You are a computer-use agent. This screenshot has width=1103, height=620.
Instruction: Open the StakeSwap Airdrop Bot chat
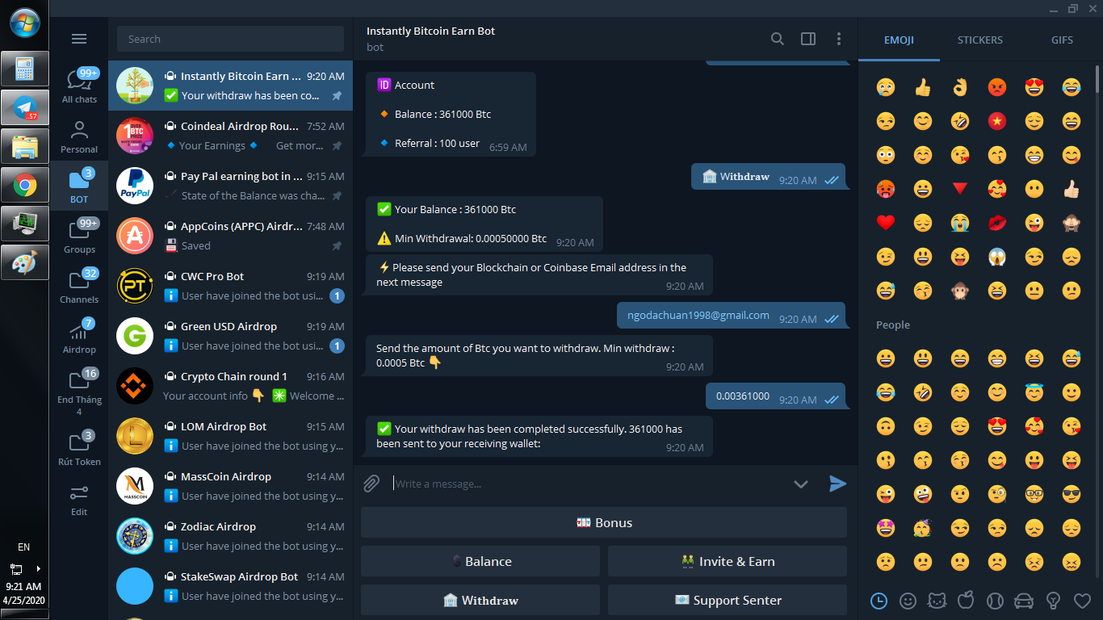(230, 586)
